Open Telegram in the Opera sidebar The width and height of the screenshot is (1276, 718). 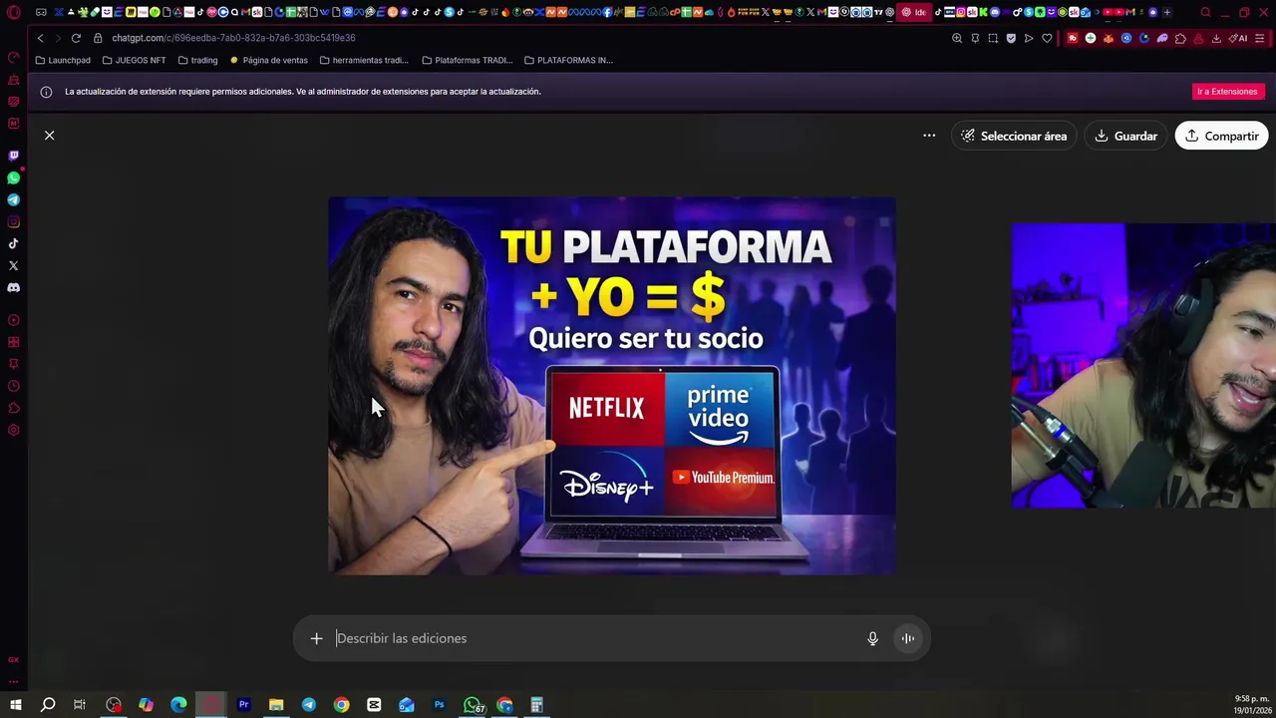(x=14, y=199)
